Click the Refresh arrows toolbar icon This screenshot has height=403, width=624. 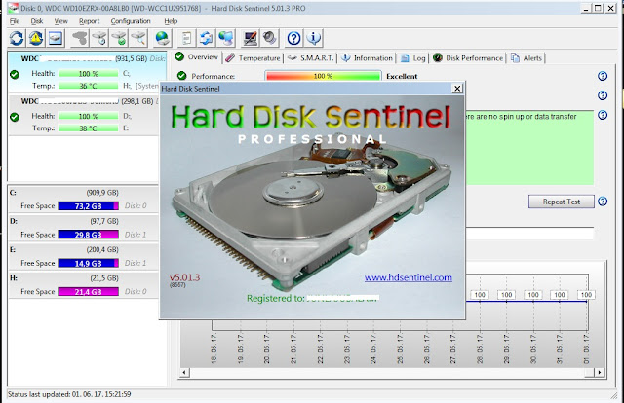click(x=17, y=39)
